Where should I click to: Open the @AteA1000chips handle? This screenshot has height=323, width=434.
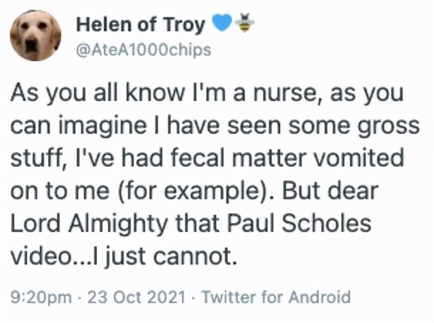[x=143, y=50]
